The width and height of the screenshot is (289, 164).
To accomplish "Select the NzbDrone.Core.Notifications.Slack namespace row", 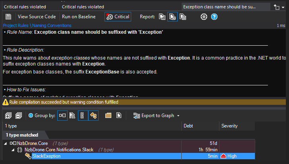I will 129,150.
